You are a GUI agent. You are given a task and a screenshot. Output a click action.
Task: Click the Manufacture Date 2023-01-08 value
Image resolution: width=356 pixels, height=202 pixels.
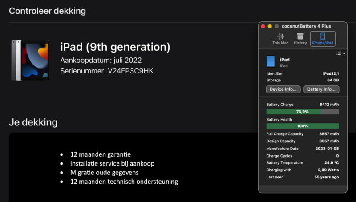tap(327, 149)
